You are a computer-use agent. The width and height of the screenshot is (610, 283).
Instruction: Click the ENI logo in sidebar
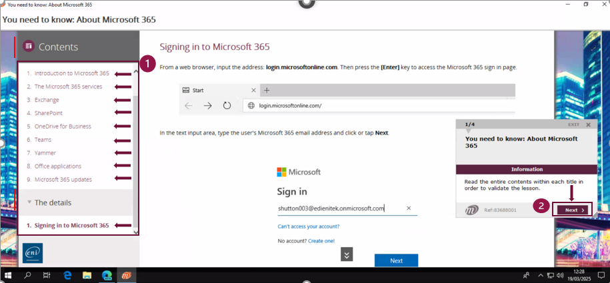(x=33, y=253)
